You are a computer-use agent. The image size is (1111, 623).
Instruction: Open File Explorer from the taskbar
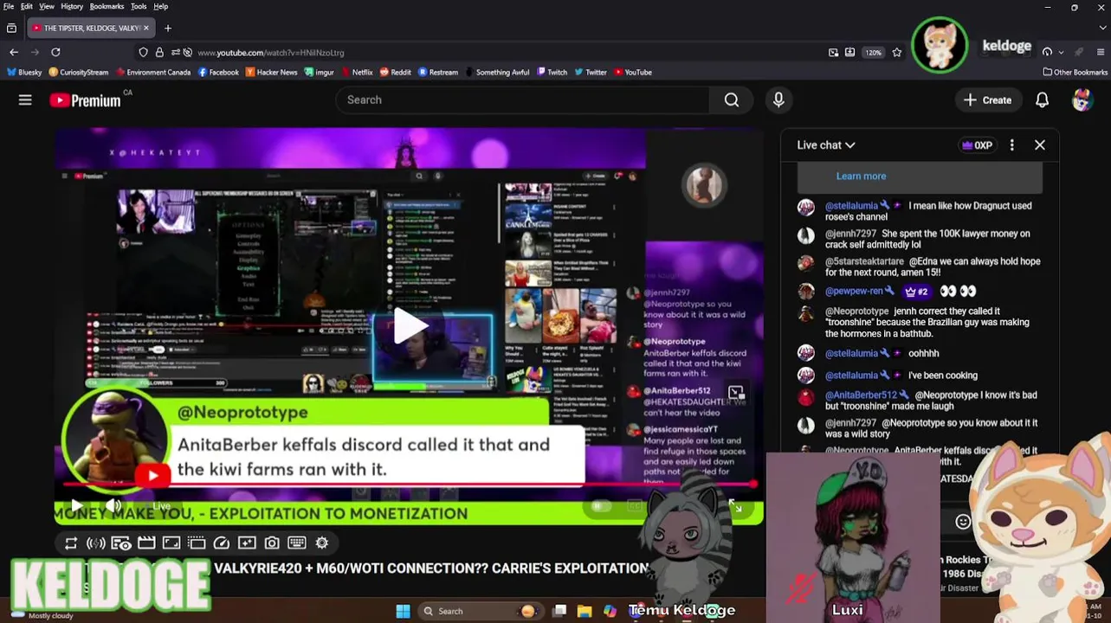coord(585,611)
